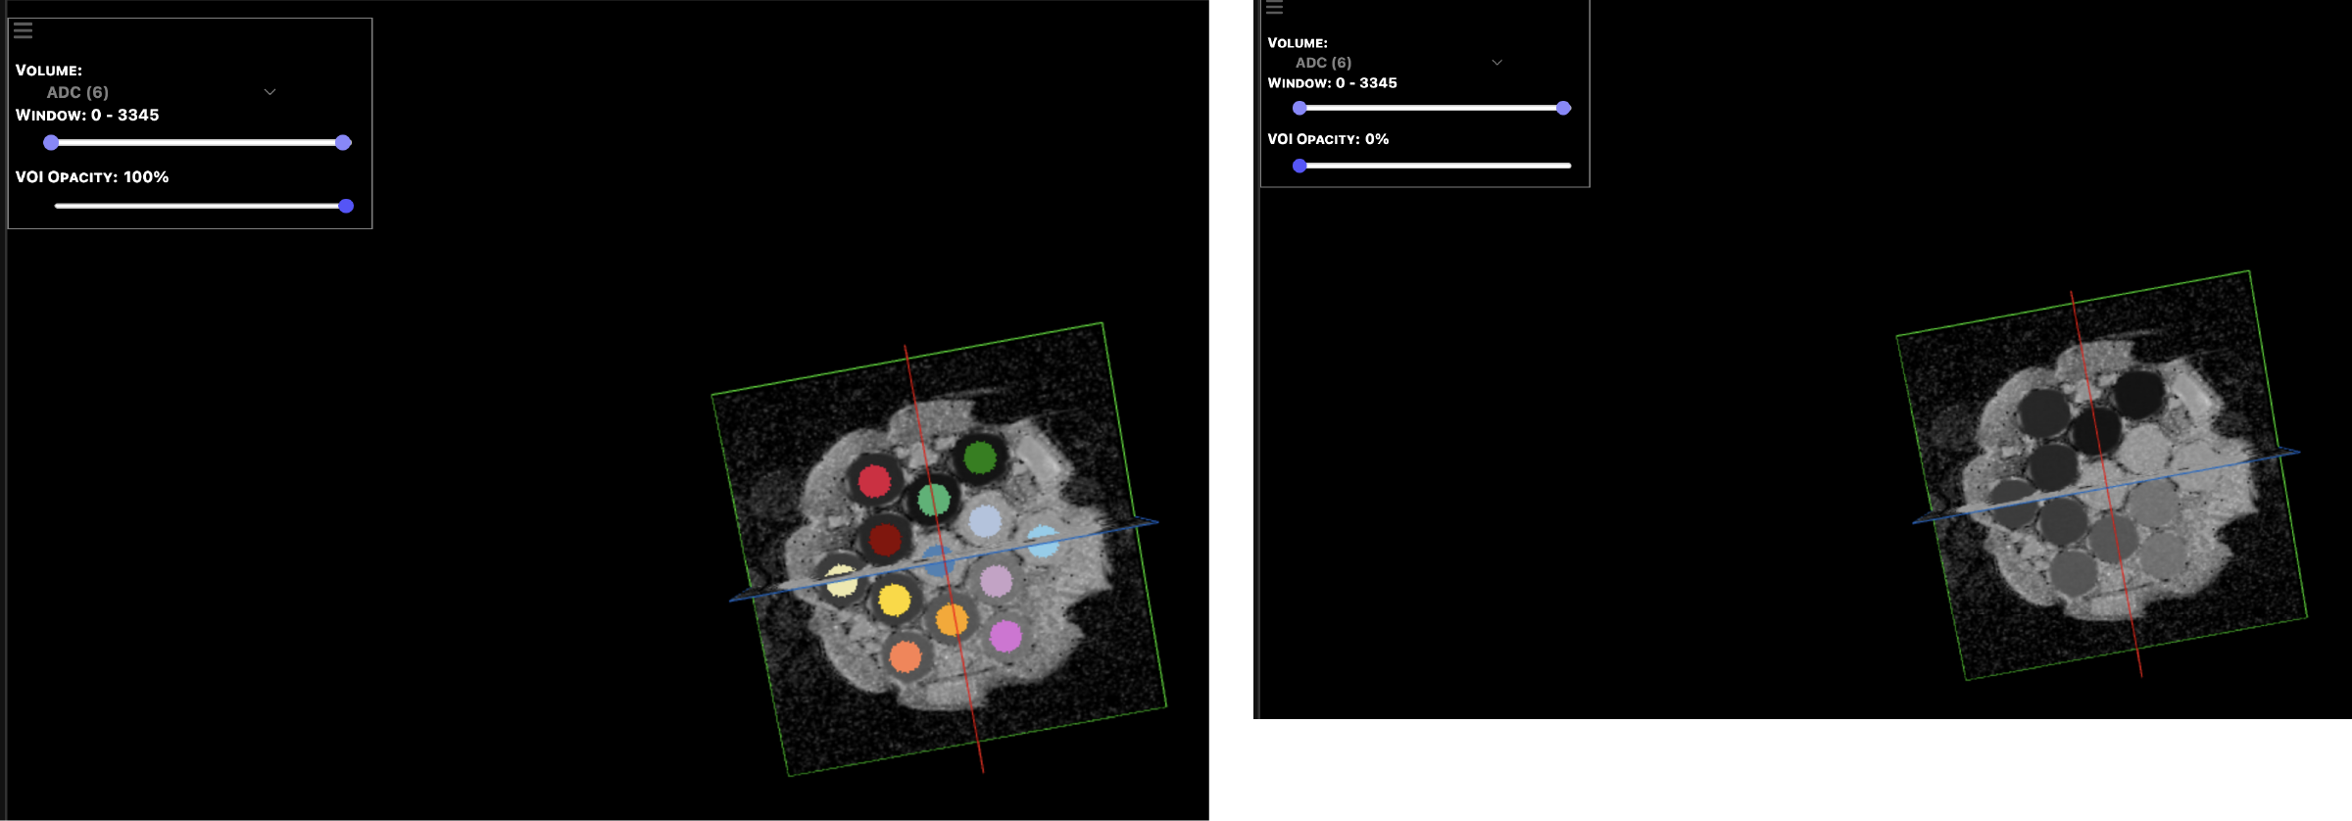
Task: Pick the bright yellow VOI circle
Action: (894, 599)
